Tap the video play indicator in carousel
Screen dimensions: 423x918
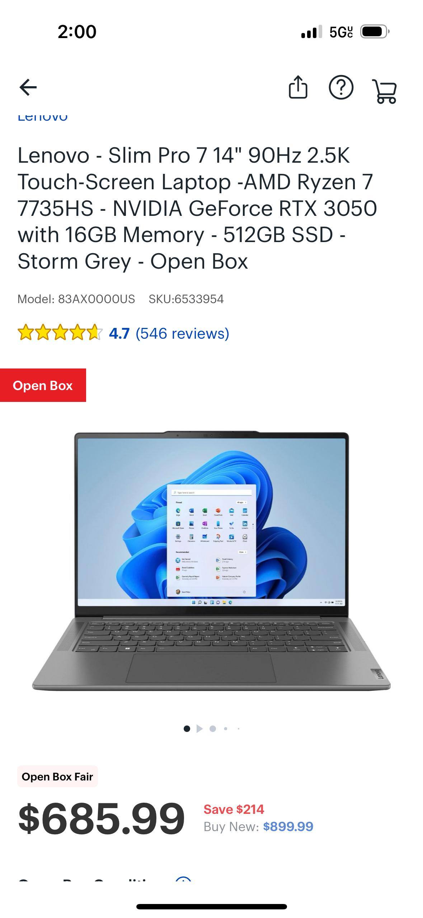pyautogui.click(x=200, y=729)
